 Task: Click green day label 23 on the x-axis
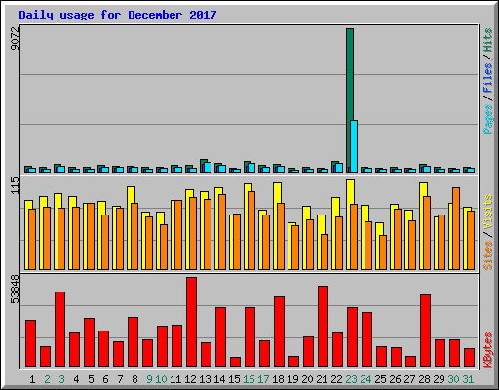coord(351,379)
